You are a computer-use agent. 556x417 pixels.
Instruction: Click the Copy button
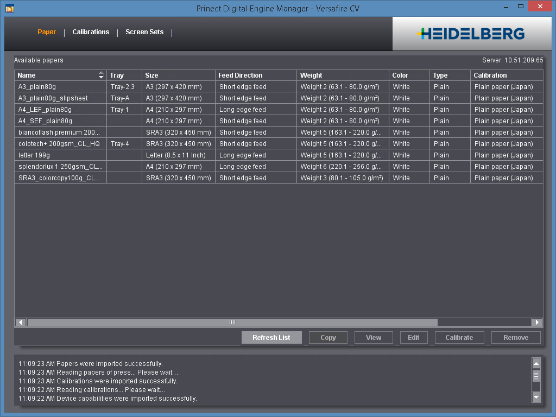click(328, 337)
